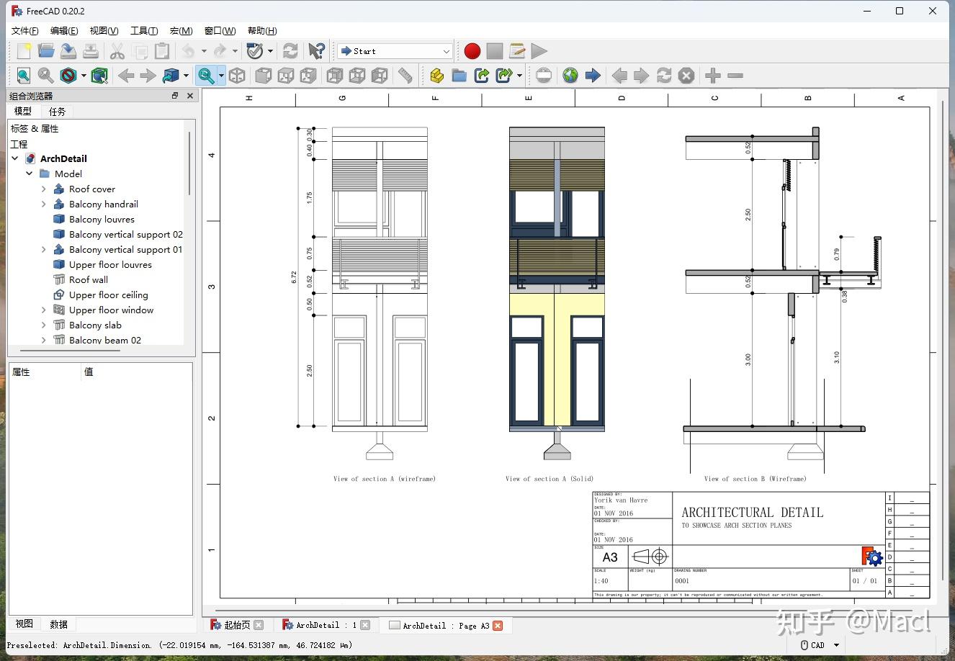Click the Refresh recompute icon
955x661 pixels.
(290, 51)
